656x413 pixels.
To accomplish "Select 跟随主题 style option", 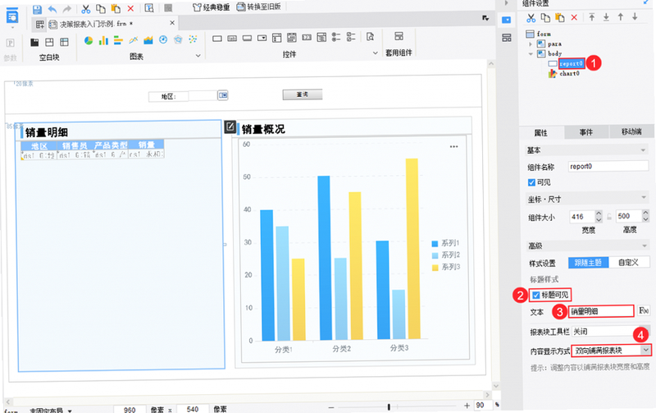I will (588, 263).
